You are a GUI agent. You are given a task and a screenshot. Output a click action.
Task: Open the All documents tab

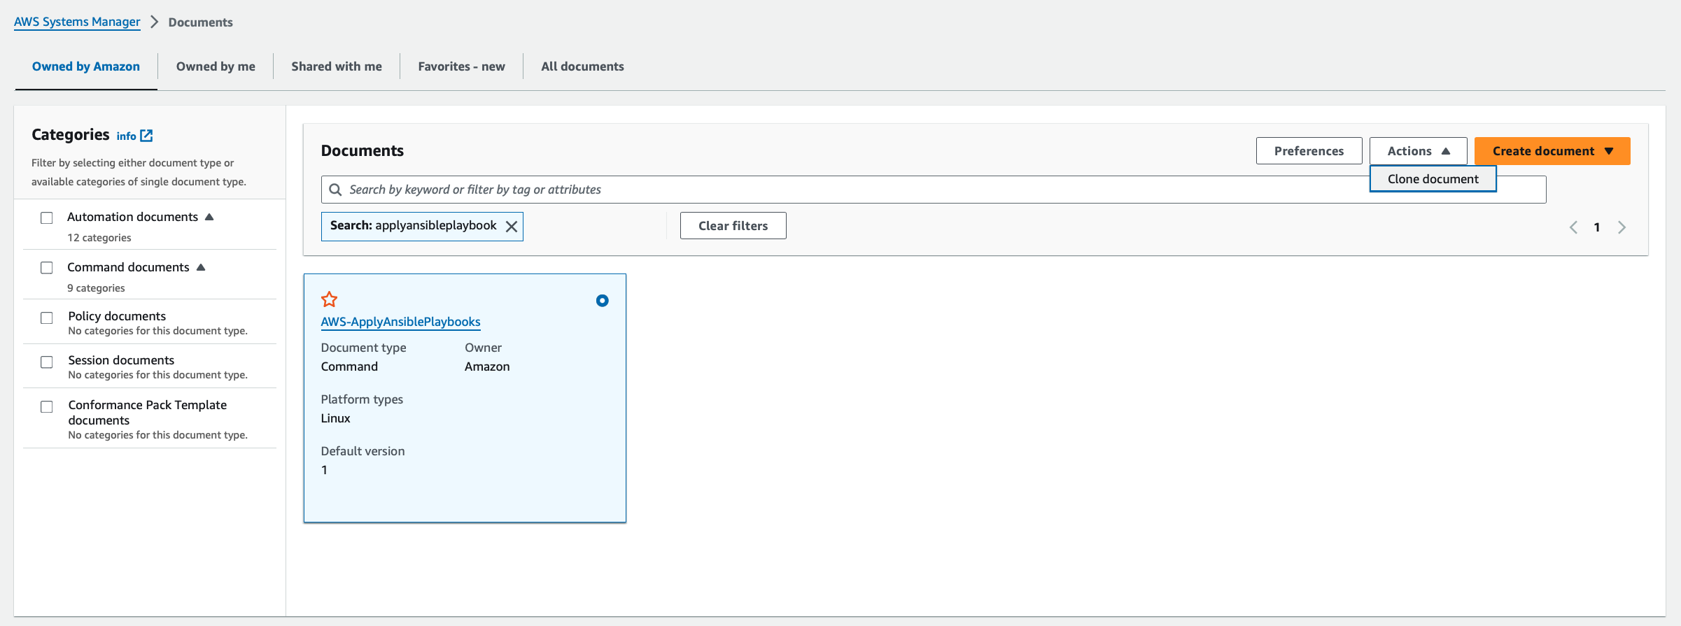(x=582, y=66)
